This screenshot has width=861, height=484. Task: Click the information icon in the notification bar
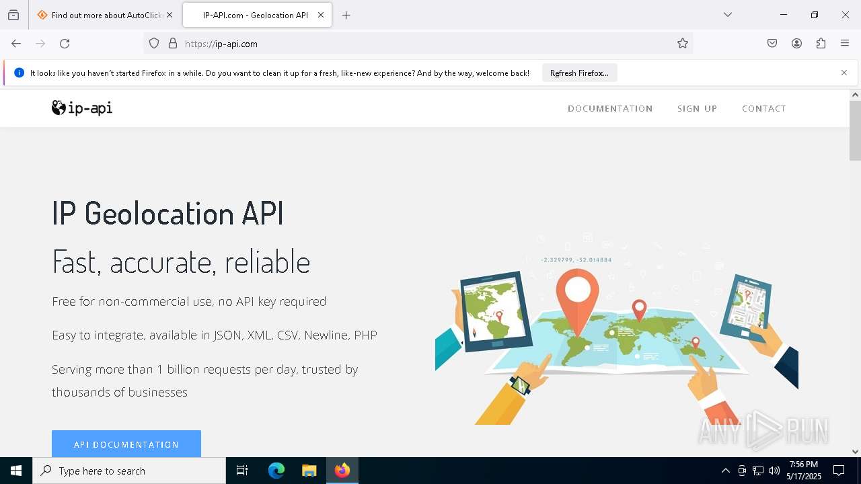coord(19,73)
